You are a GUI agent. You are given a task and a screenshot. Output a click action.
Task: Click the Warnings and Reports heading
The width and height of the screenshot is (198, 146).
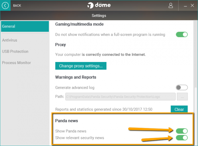point(76,77)
